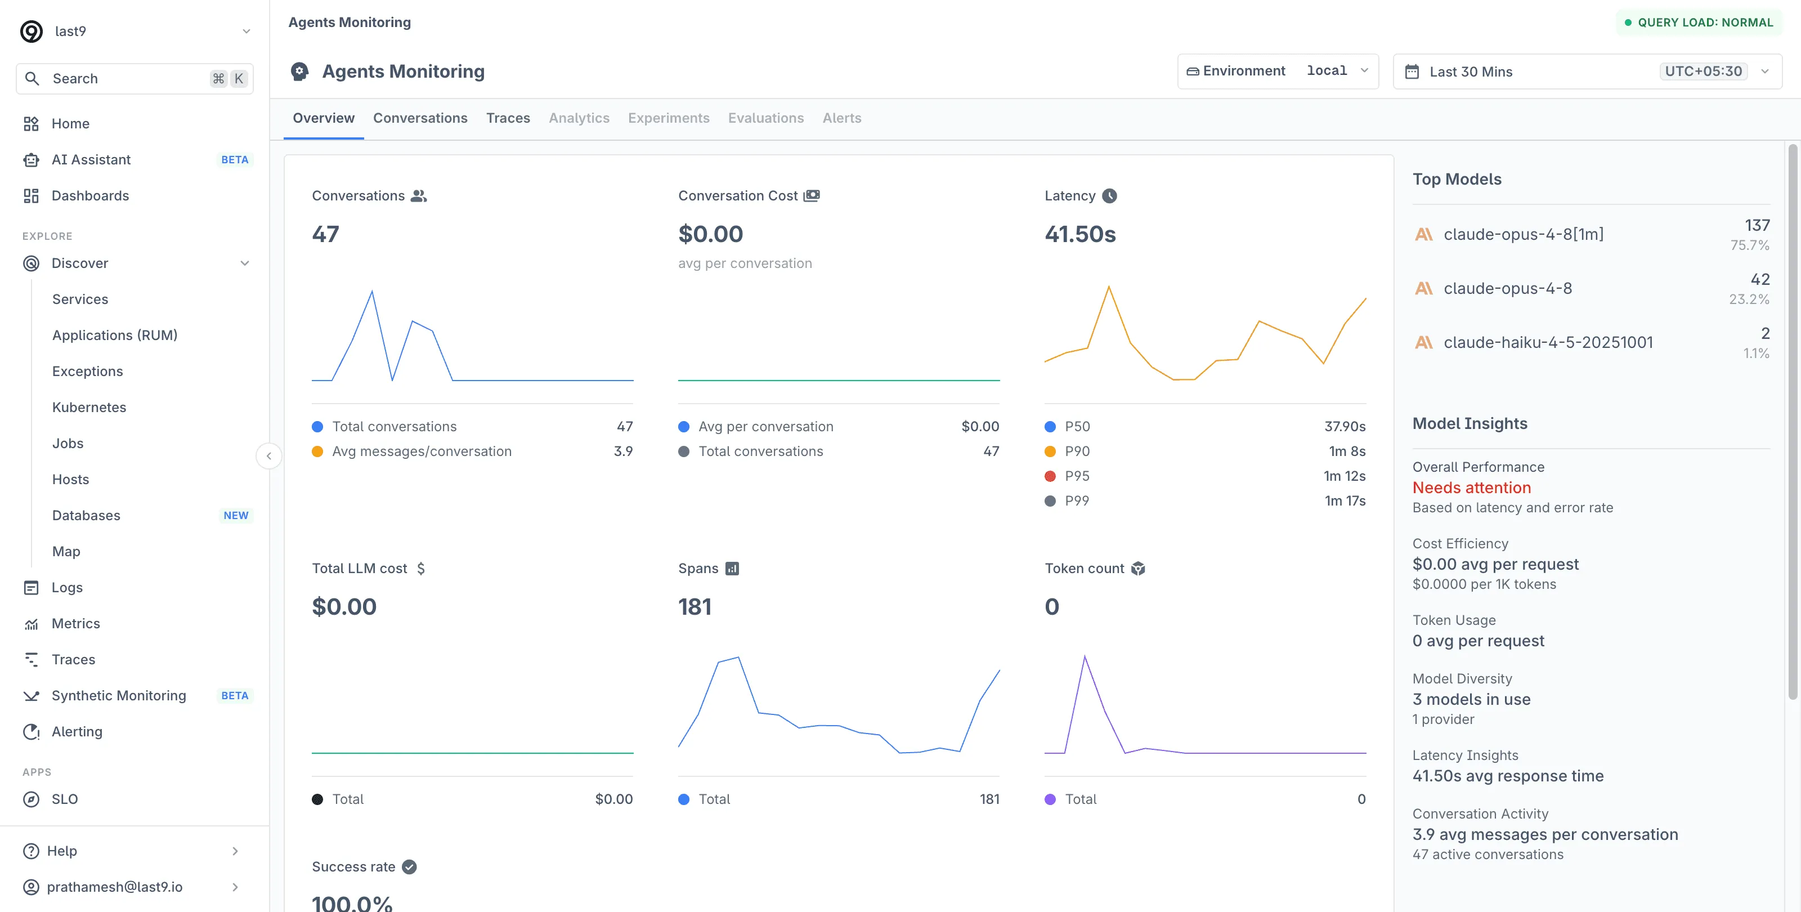This screenshot has height=912, width=1801.
Task: Click the UTC+05:30 timezone badge
Action: point(1703,71)
